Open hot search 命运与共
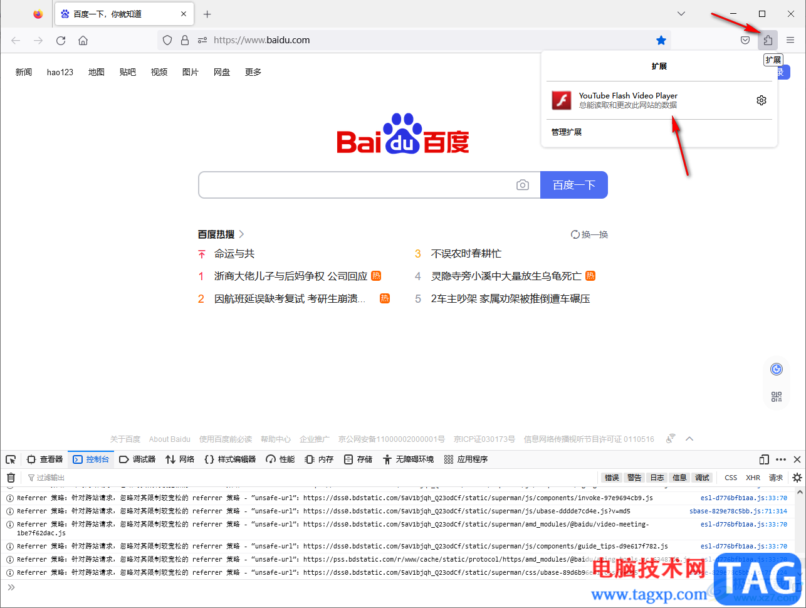The height and width of the screenshot is (608, 806). 234,254
